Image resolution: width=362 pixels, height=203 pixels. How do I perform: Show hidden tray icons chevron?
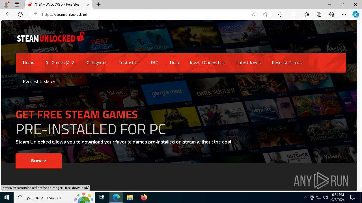[x=305, y=197]
